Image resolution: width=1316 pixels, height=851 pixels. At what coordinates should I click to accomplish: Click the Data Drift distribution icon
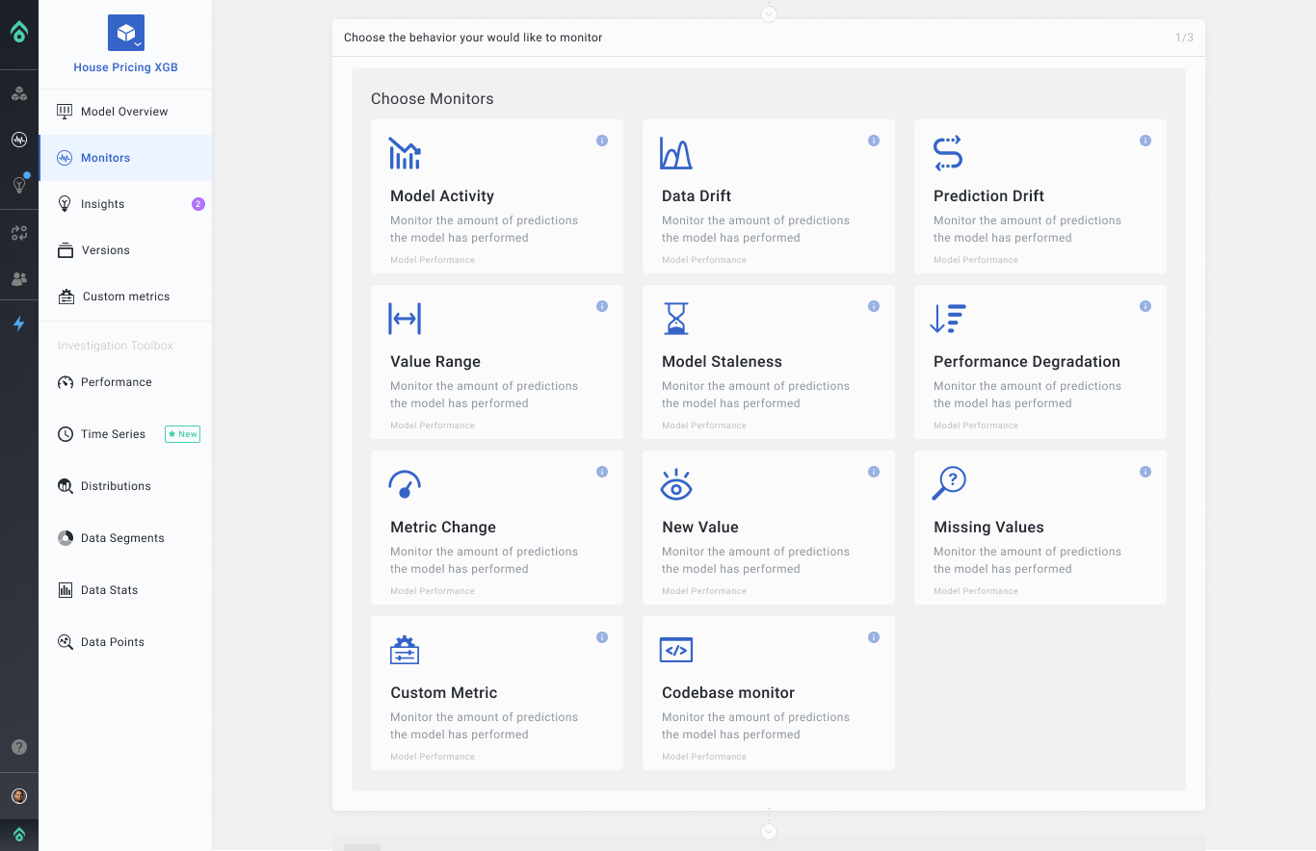pyautogui.click(x=676, y=153)
